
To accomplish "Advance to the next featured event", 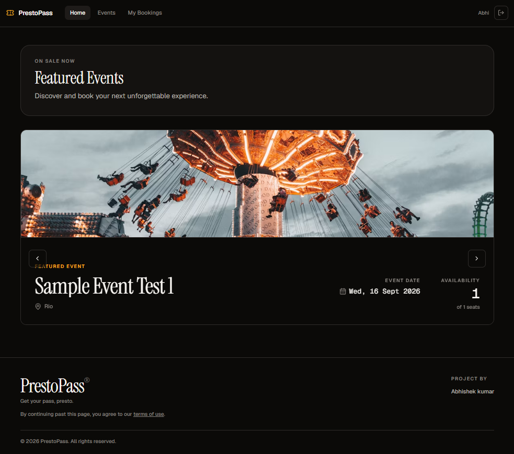I will [x=477, y=259].
